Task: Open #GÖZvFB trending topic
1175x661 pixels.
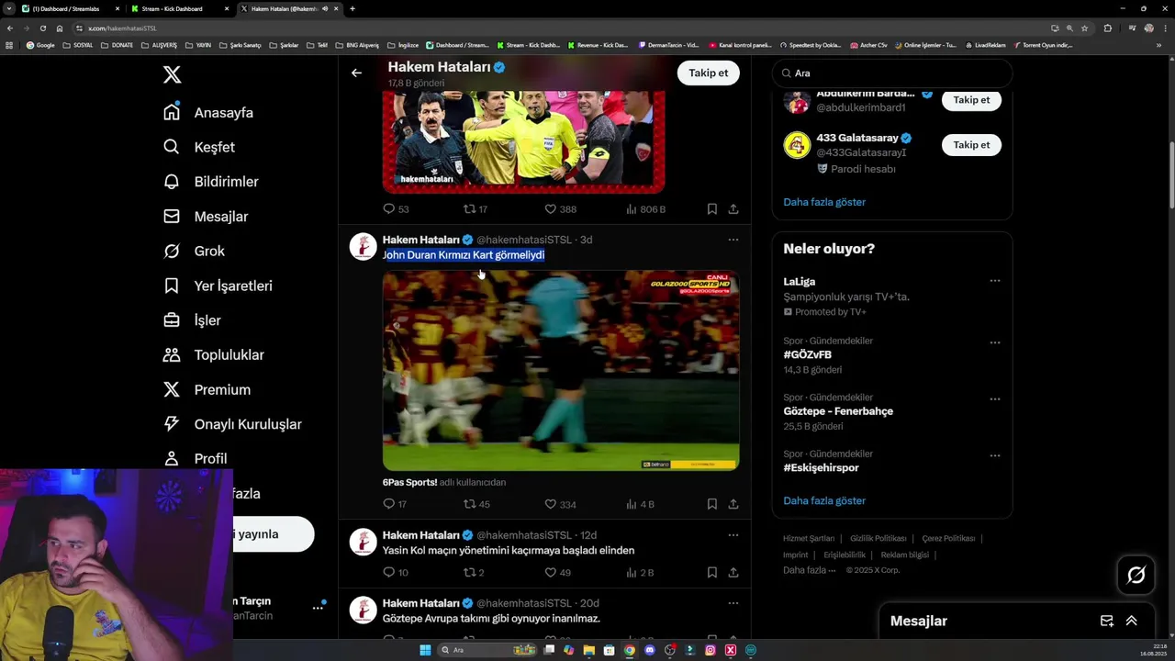Action: [x=808, y=354]
